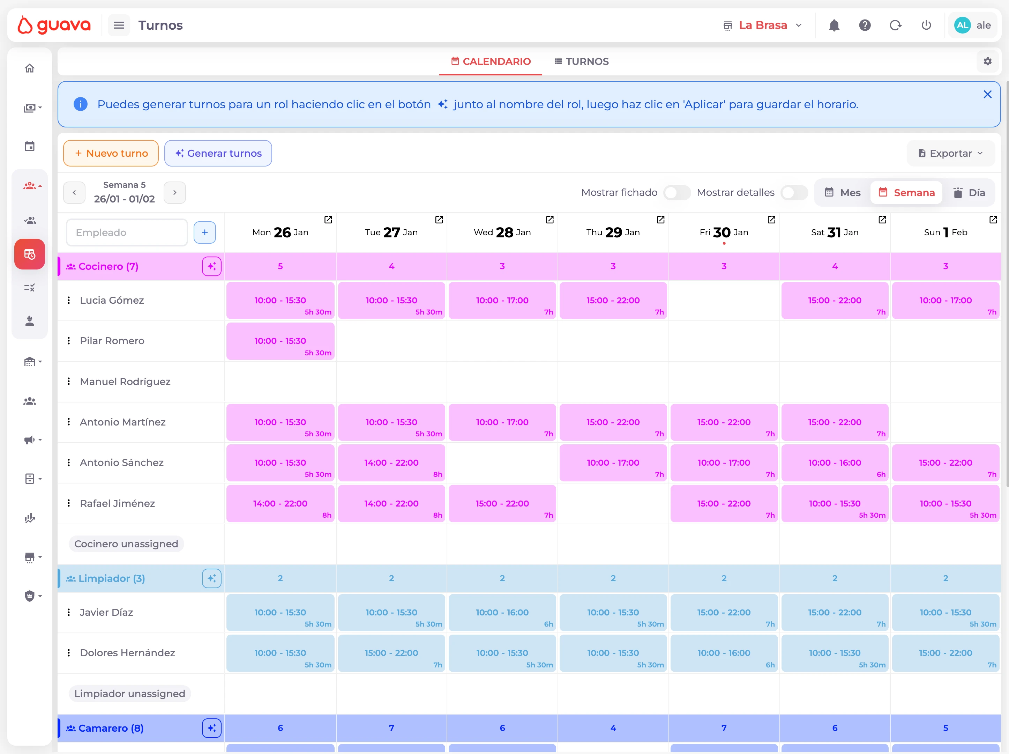Click the Empleado search field
This screenshot has width=1009, height=754.
point(127,232)
